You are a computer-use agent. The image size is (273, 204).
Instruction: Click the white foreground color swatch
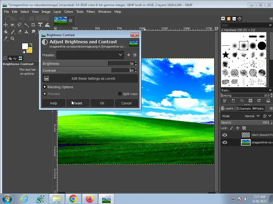(24, 46)
